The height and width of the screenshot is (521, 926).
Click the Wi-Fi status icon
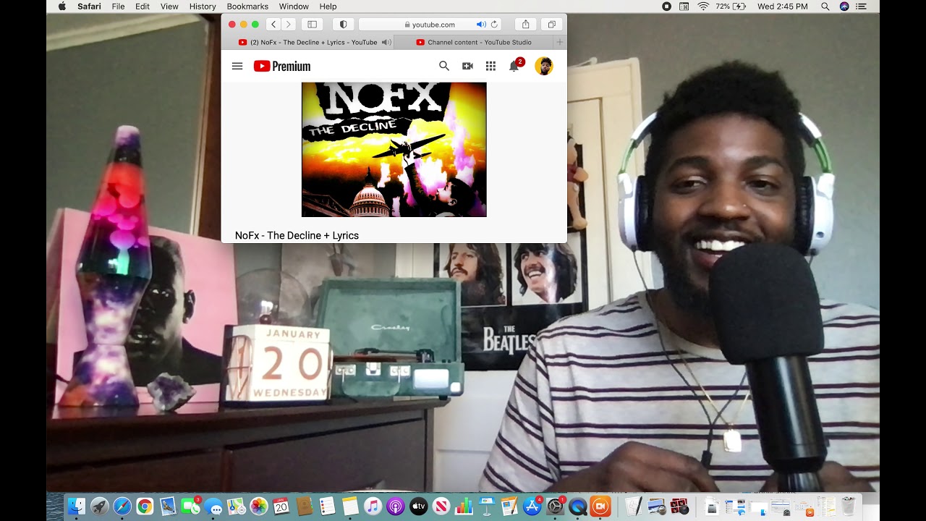(x=703, y=7)
